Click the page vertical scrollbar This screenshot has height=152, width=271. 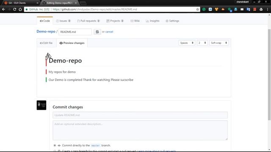click(269, 74)
